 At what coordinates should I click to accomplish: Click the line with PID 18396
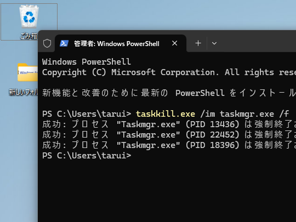tap(169, 145)
